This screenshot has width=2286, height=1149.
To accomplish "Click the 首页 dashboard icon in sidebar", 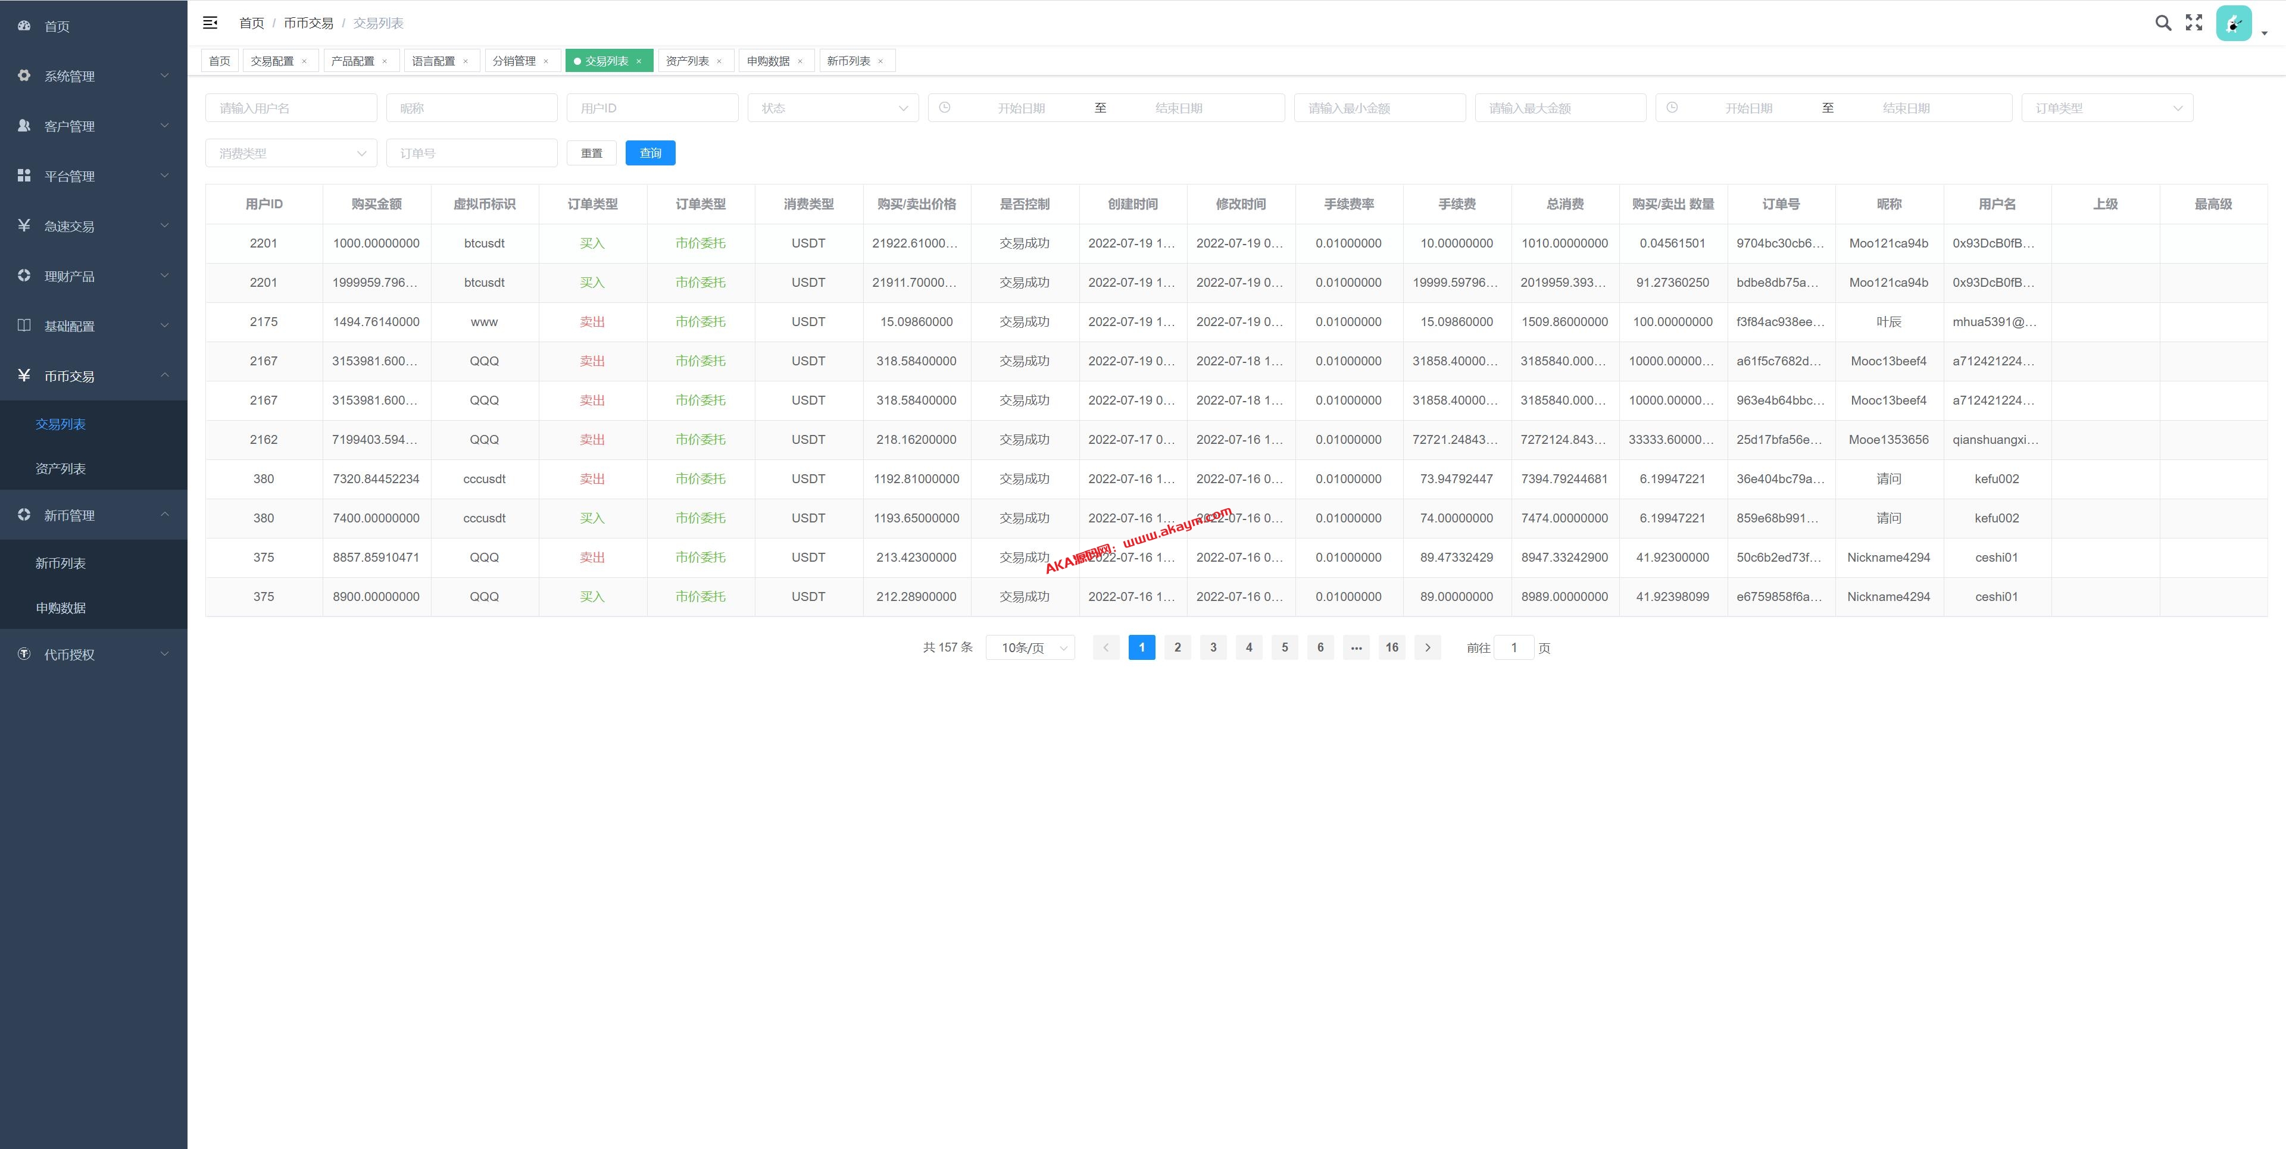I will [x=24, y=26].
